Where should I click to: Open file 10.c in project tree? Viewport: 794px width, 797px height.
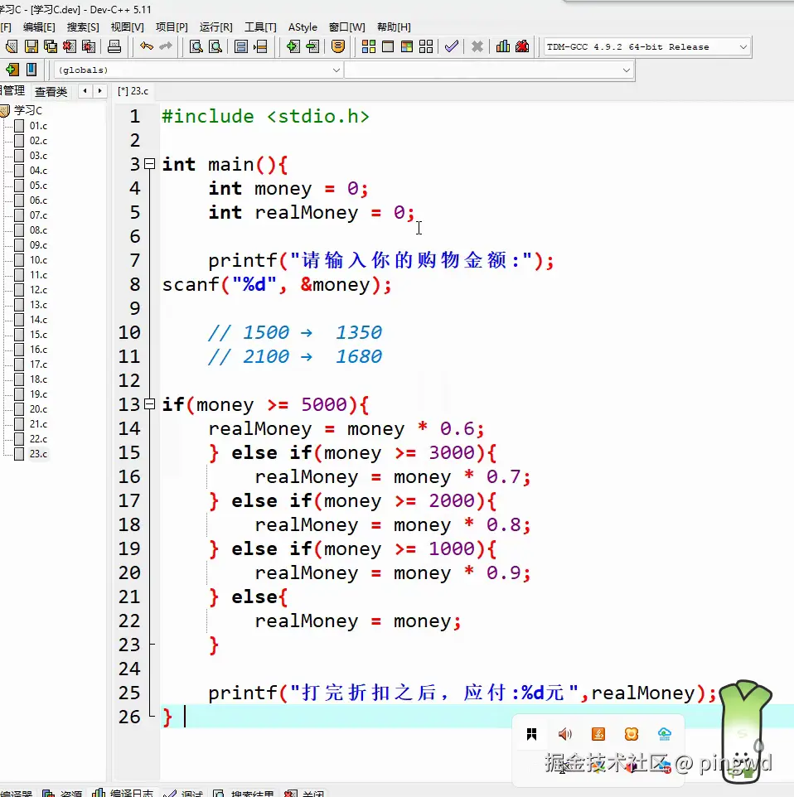(38, 260)
